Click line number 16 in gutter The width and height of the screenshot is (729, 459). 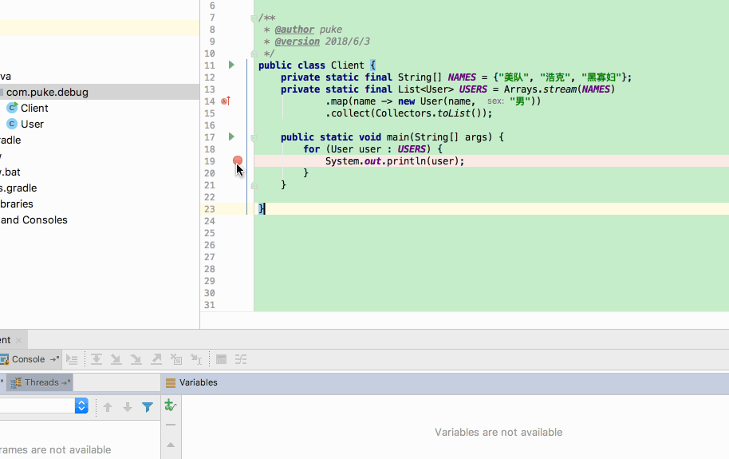tap(209, 125)
